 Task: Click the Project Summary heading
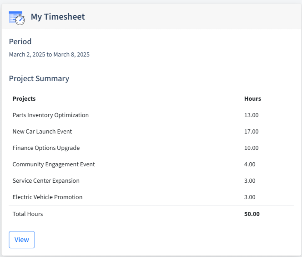click(x=39, y=79)
